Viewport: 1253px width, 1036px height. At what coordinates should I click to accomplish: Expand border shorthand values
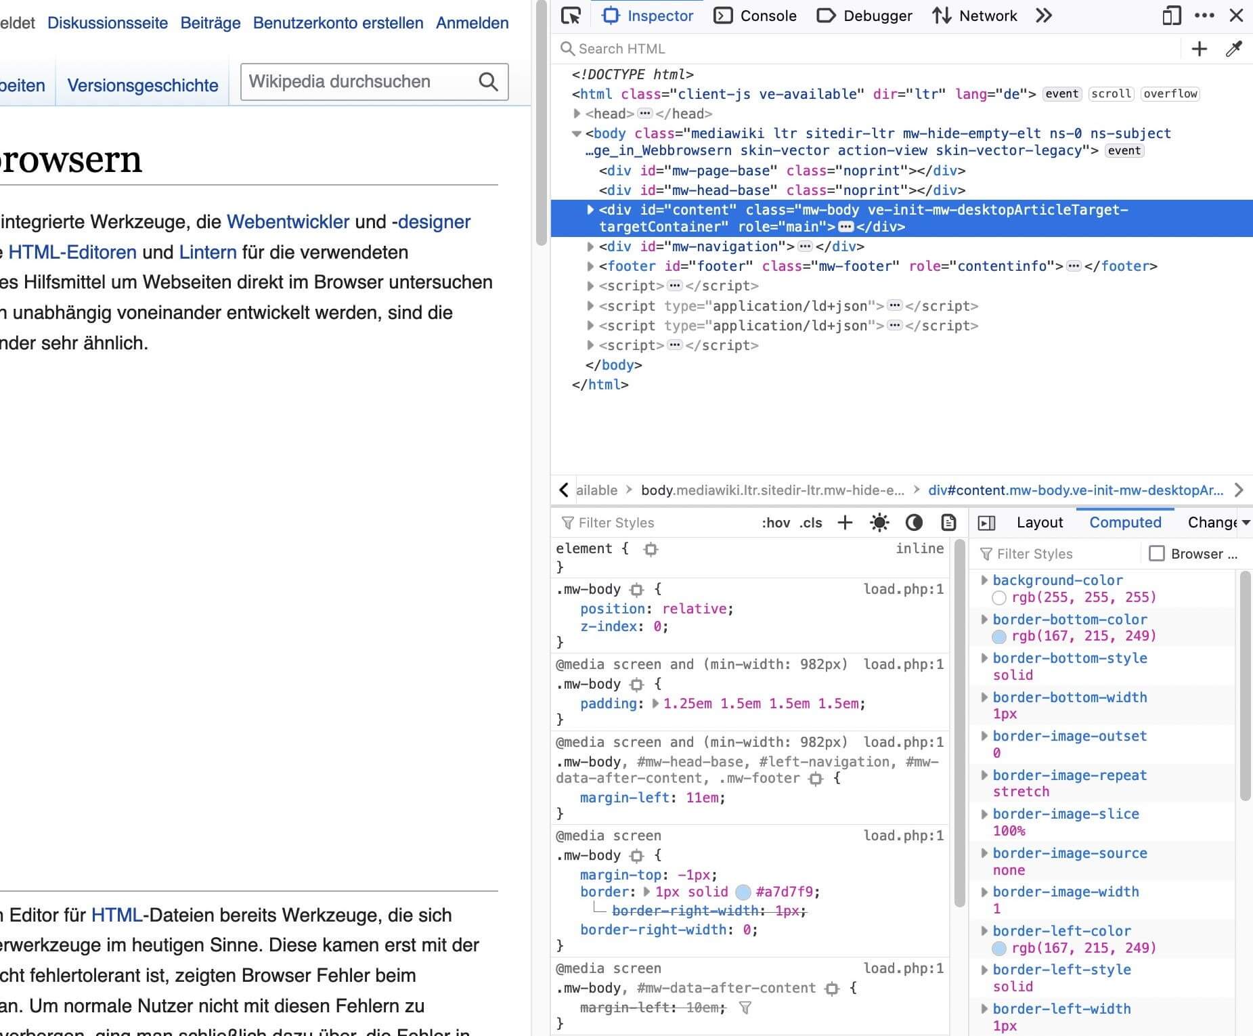646,892
